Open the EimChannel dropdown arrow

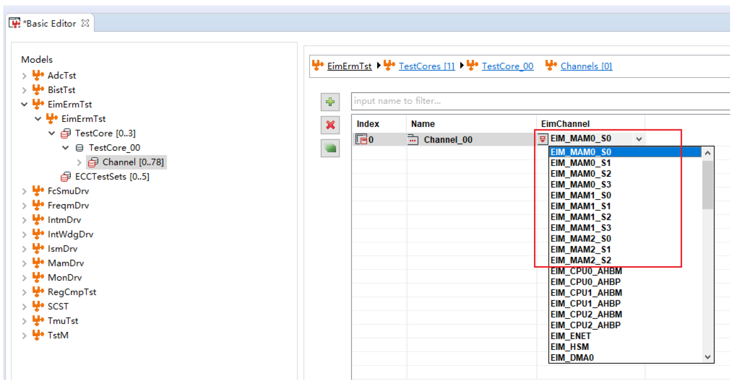639,139
